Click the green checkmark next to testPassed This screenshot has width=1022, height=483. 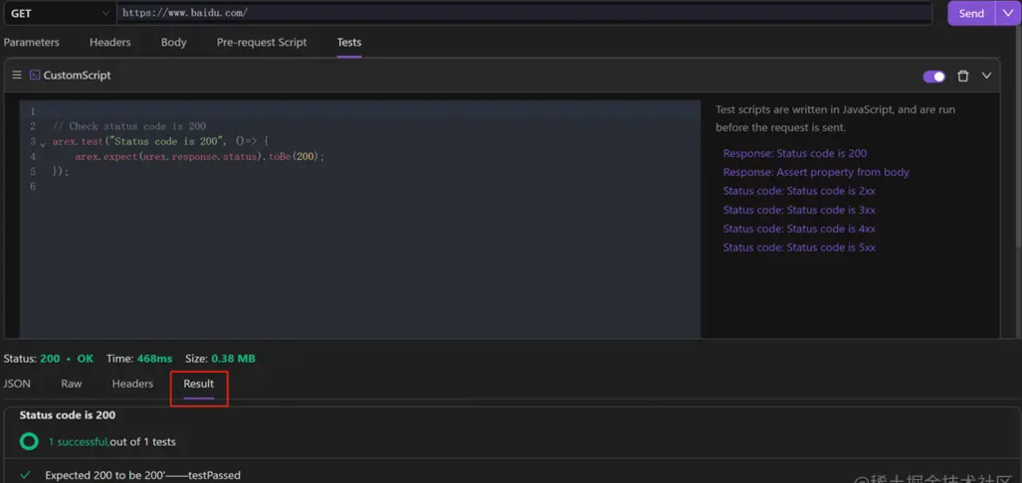[x=25, y=475]
